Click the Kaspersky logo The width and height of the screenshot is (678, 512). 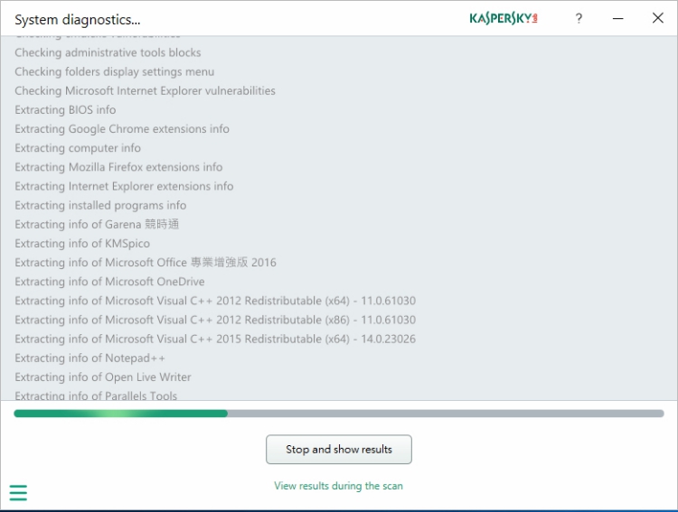pyautogui.click(x=504, y=18)
